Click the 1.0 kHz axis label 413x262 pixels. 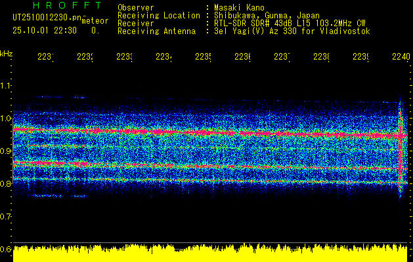pos(6,118)
